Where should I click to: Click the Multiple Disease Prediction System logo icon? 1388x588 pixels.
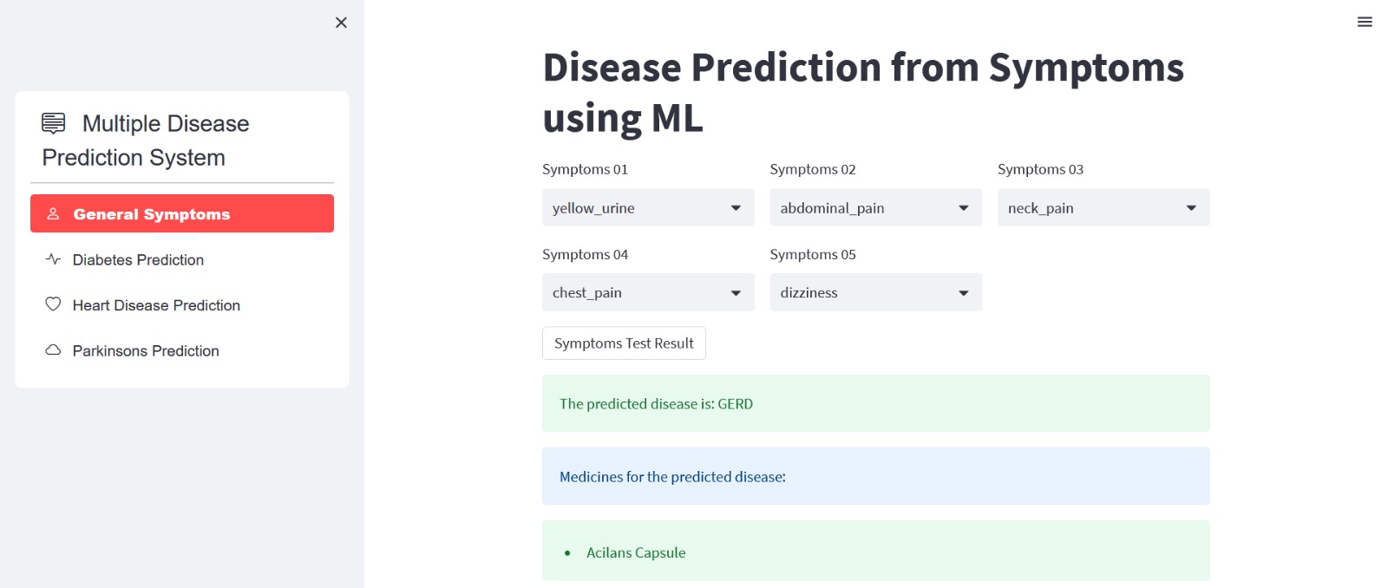click(54, 123)
